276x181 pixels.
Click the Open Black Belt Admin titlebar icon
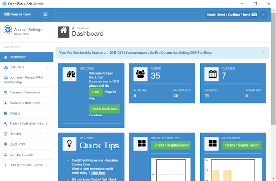pos(5,4)
